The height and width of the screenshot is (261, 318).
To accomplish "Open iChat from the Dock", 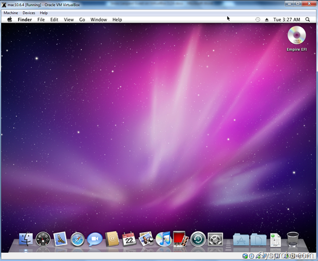I will (x=95, y=239).
